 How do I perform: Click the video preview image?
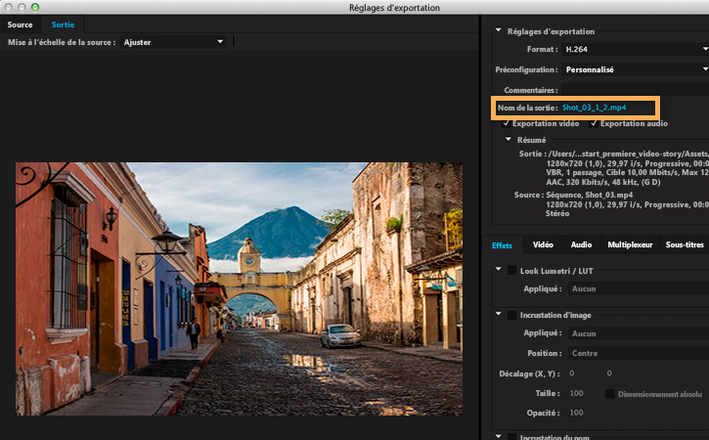tap(239, 289)
